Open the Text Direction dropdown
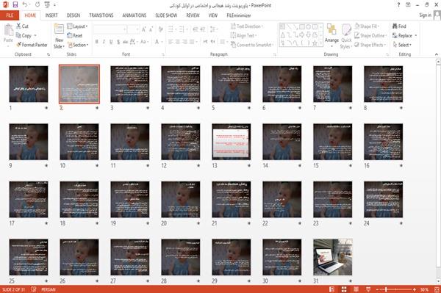This screenshot has height=293, width=441. coord(247,26)
